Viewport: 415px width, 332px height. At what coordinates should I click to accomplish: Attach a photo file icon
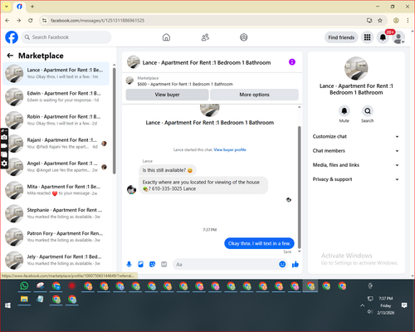(x=141, y=264)
